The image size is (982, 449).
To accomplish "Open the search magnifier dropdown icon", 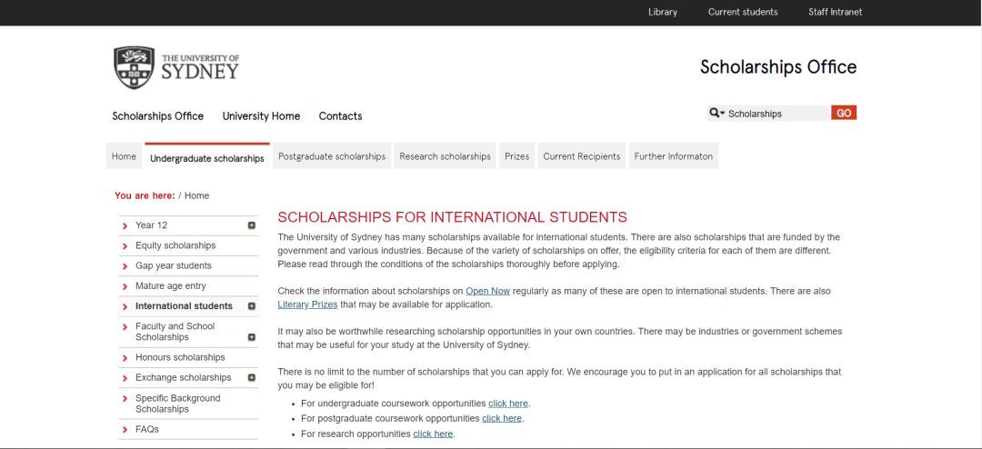I will click(x=717, y=114).
